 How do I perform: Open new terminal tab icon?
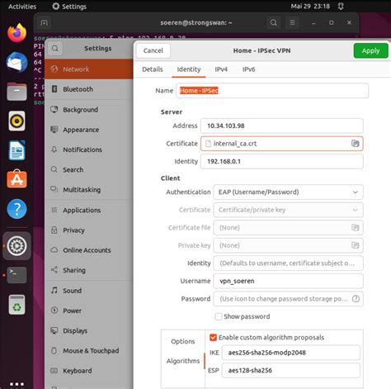click(44, 23)
